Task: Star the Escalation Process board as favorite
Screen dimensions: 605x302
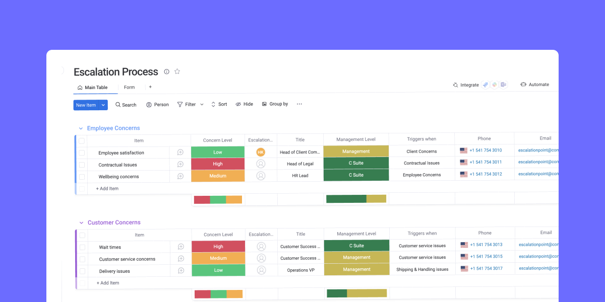Action: coord(177,71)
